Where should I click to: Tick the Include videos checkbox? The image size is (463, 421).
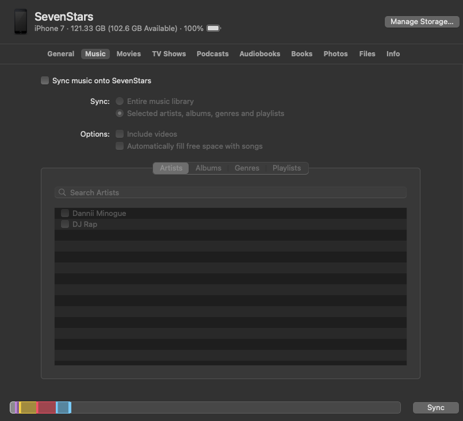pyautogui.click(x=120, y=134)
